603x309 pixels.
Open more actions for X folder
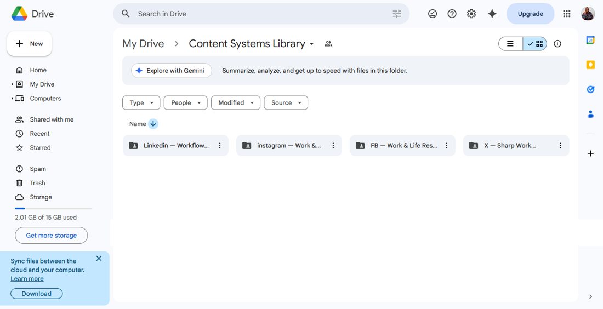(x=560, y=146)
